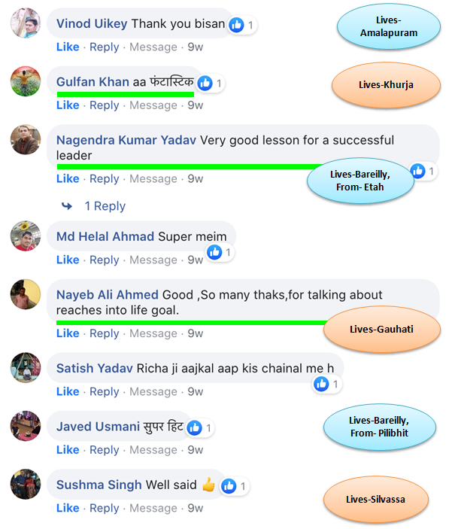Open the like reaction badge on Satish Yadav's comment

(321, 384)
